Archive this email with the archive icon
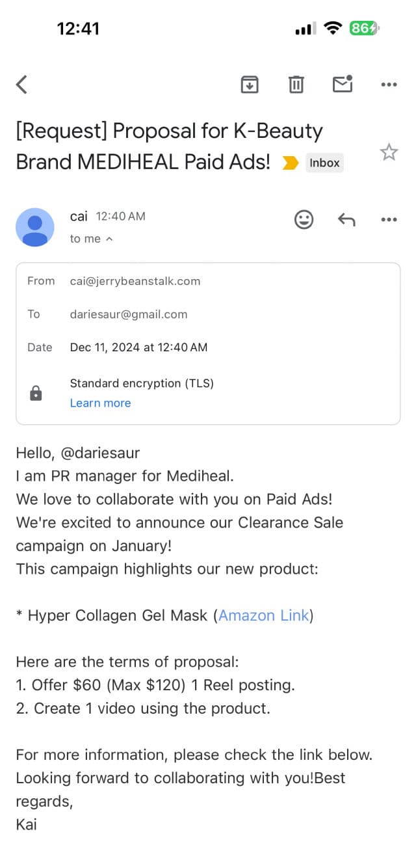 [x=250, y=85]
